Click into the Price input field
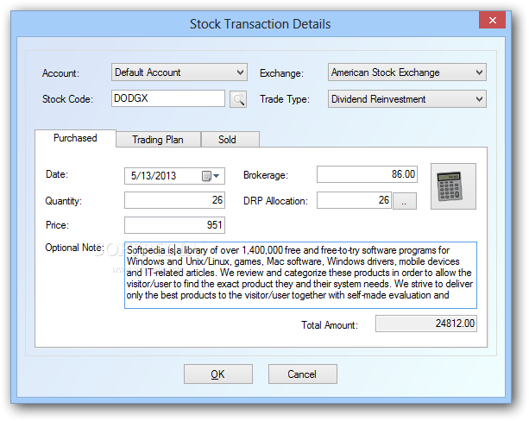The width and height of the screenshot is (529, 421). [174, 225]
